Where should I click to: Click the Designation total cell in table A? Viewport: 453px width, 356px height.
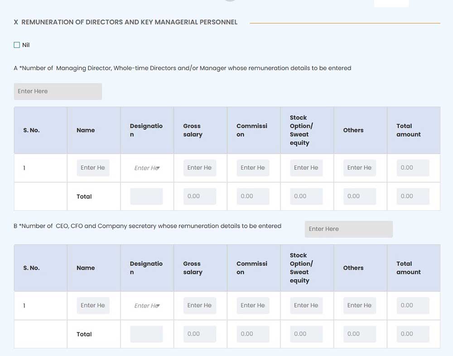(x=146, y=196)
